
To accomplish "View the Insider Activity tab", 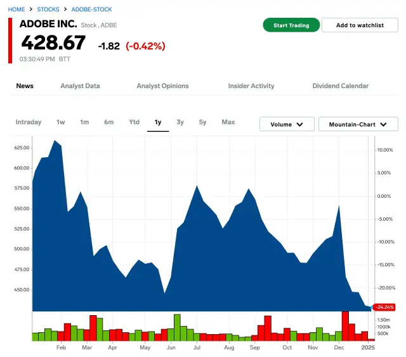I will pyautogui.click(x=251, y=86).
